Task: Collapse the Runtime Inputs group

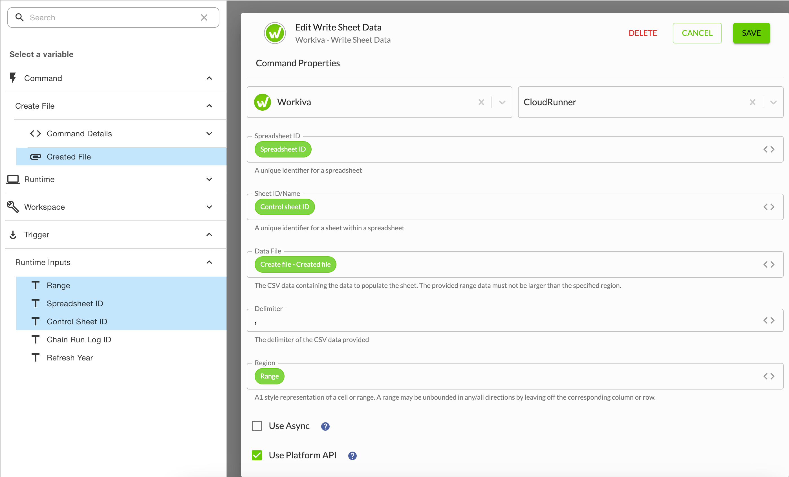Action: coord(209,262)
